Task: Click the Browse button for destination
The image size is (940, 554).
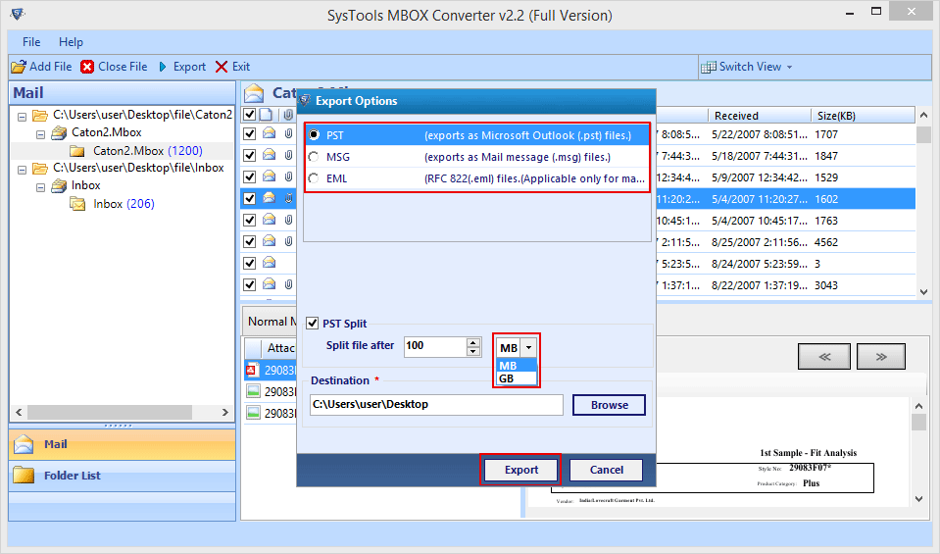Action: point(609,405)
